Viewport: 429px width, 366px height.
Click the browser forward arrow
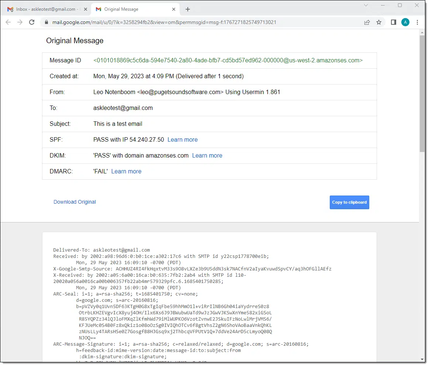pyautogui.click(x=20, y=22)
